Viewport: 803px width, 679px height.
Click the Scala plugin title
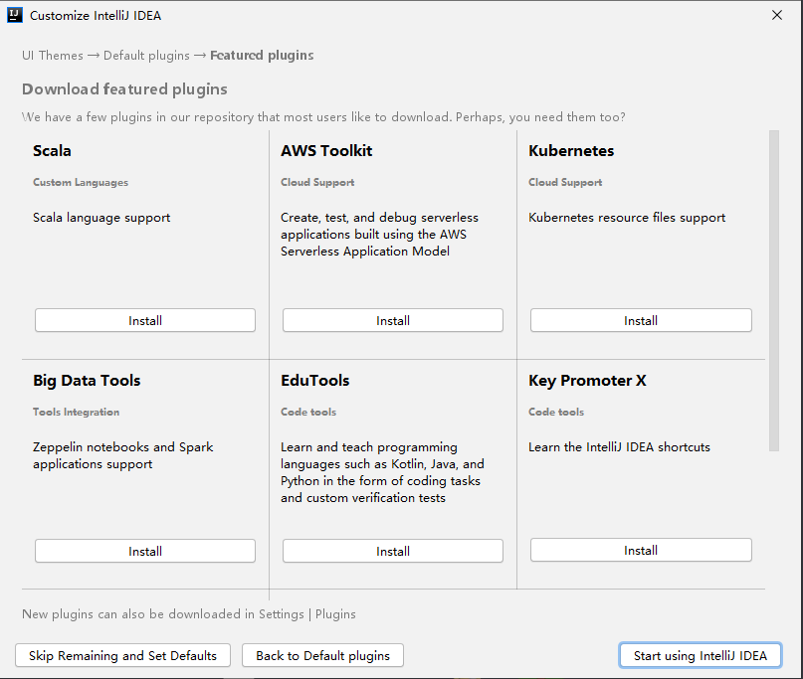click(x=52, y=151)
